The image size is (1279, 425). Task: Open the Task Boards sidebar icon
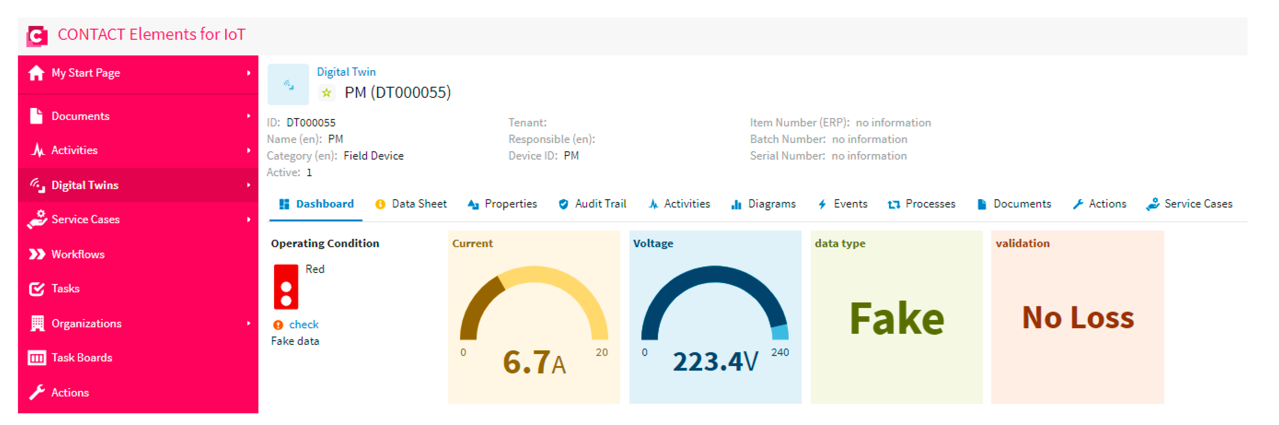click(x=37, y=358)
